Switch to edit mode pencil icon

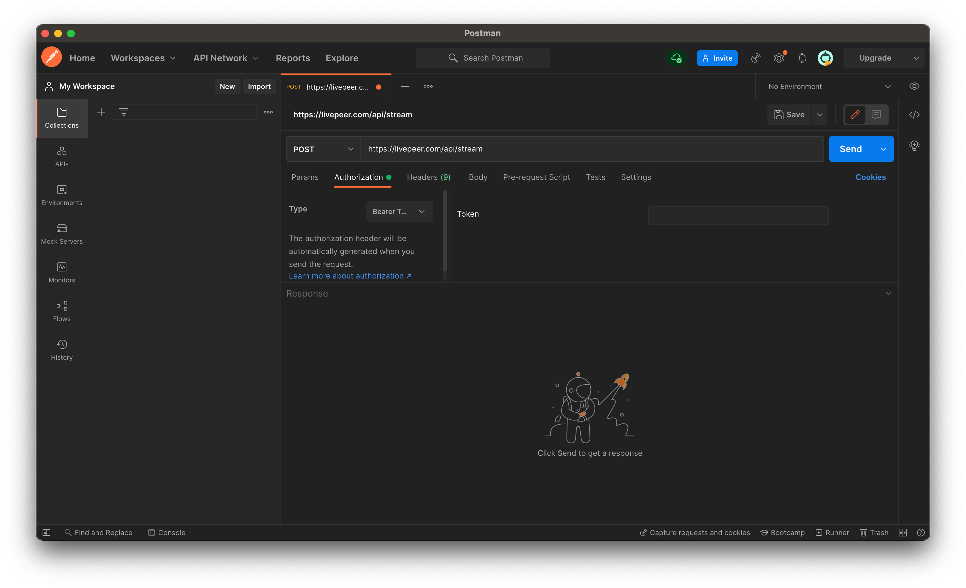coord(855,114)
